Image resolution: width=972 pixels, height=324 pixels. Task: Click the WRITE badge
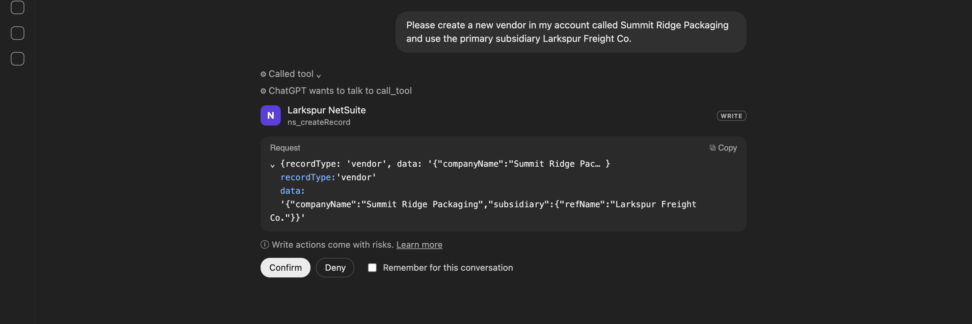tap(731, 116)
